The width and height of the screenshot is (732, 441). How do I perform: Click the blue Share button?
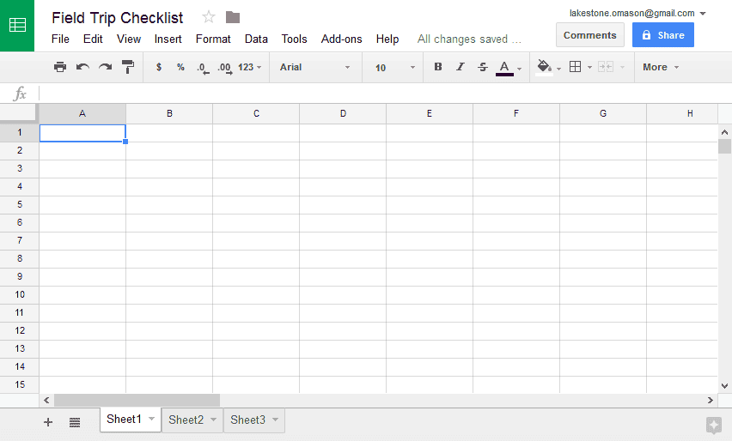pyautogui.click(x=663, y=35)
